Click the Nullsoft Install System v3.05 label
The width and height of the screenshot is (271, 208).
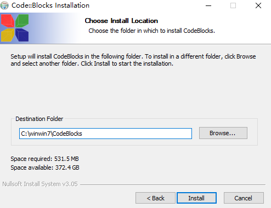click(x=40, y=184)
